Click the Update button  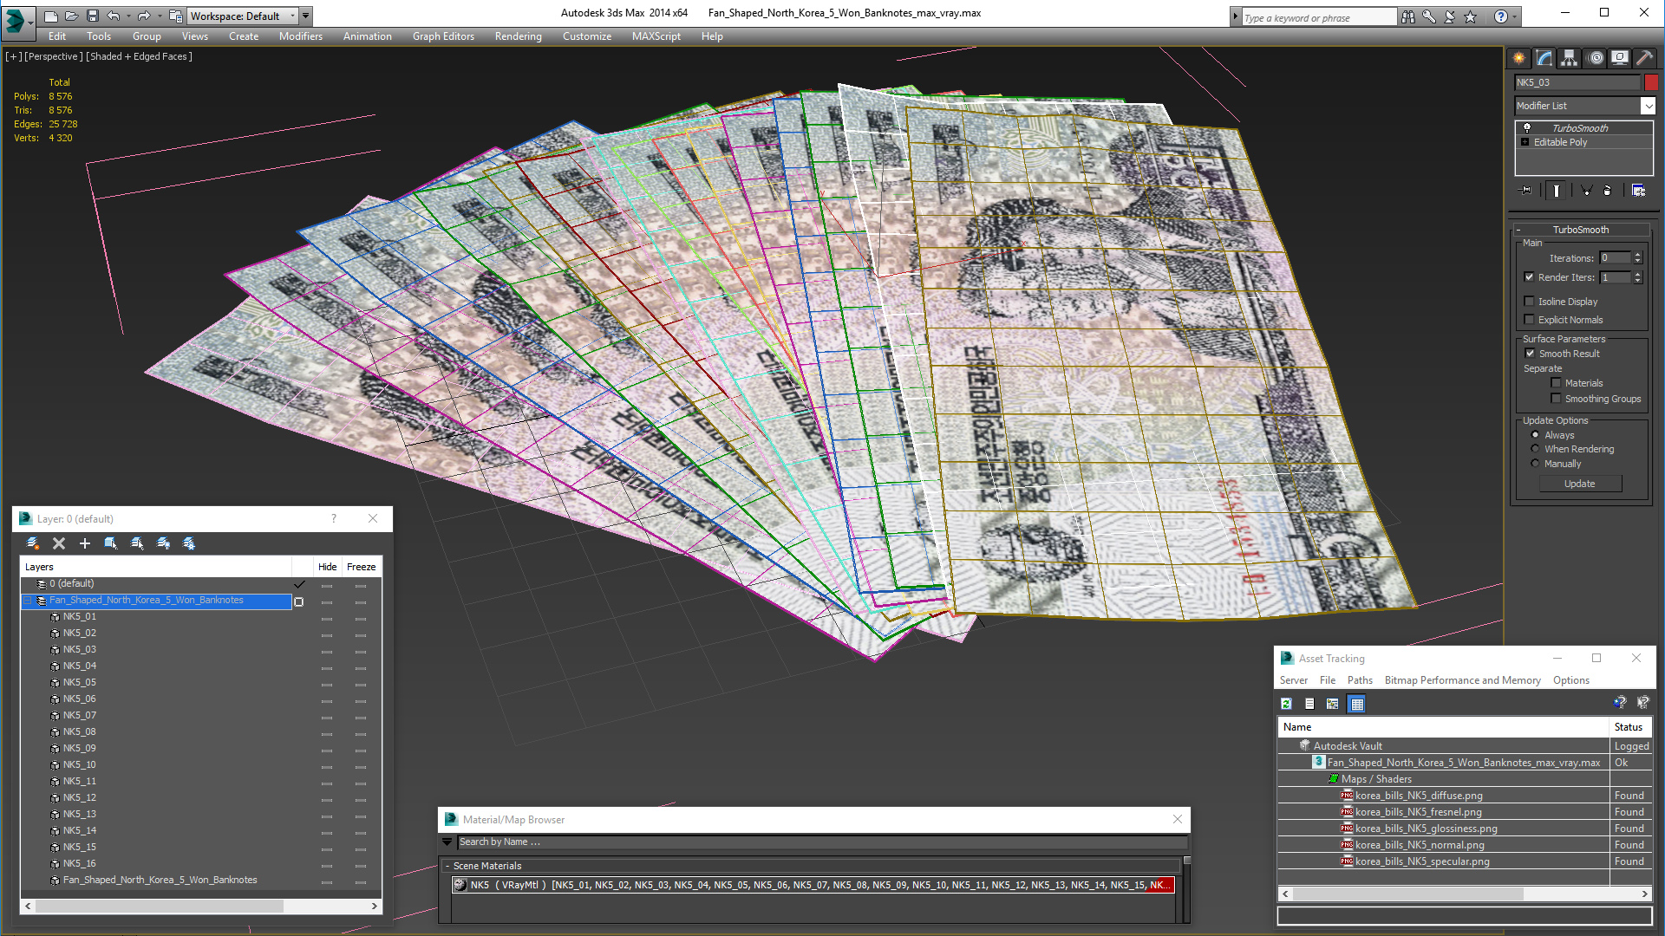(x=1580, y=484)
